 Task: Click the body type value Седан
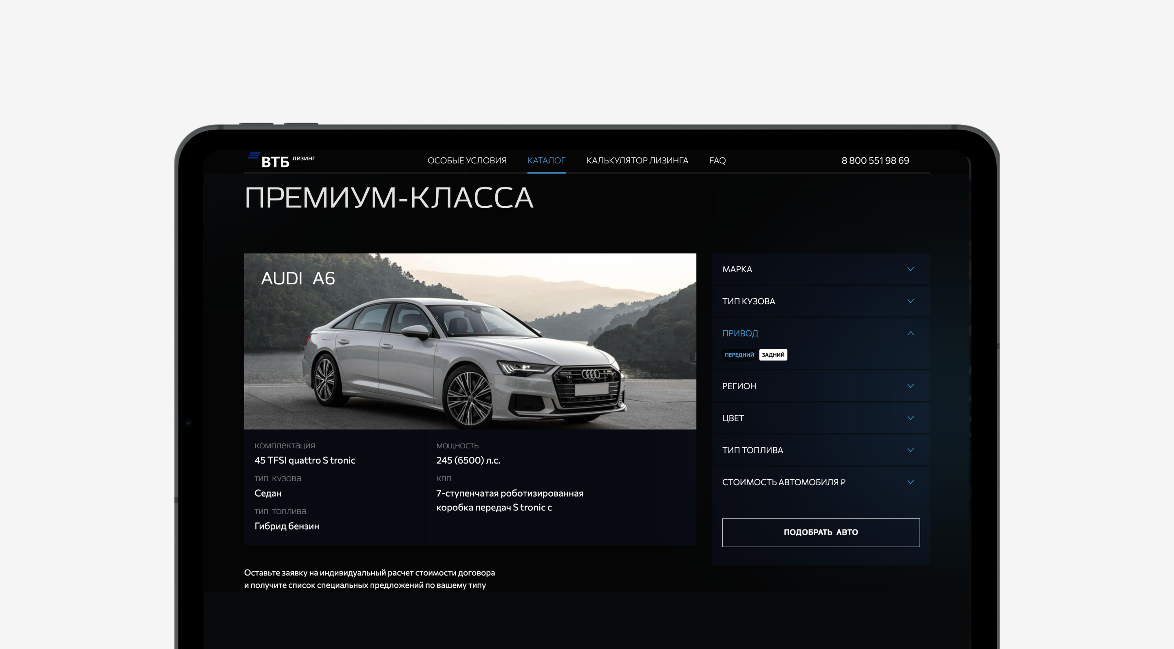[267, 493]
